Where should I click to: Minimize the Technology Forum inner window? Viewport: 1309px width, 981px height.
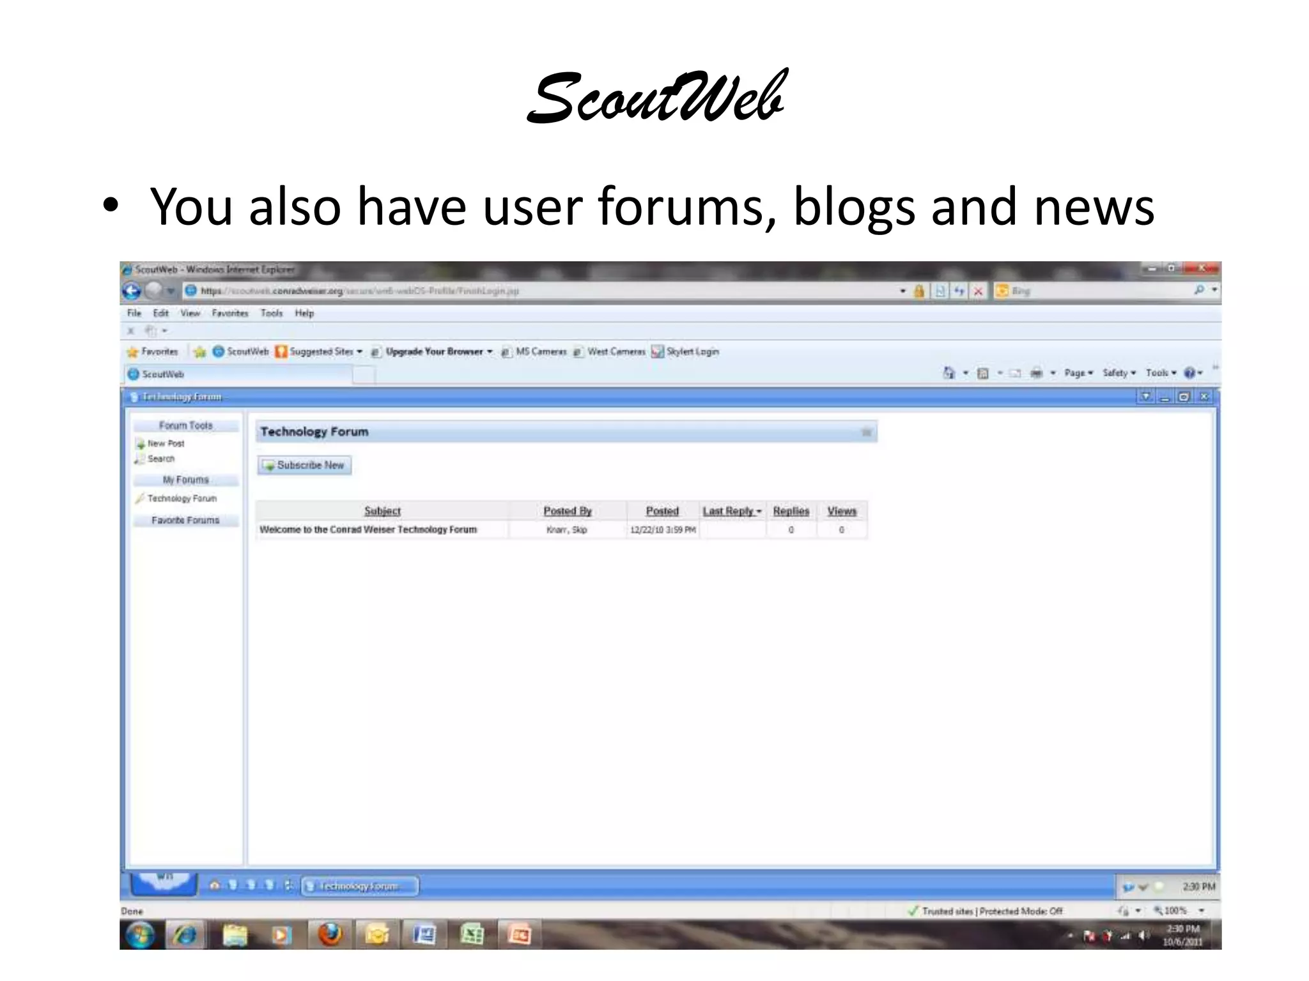coord(1165,397)
